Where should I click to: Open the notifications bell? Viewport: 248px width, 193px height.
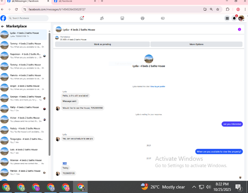[234, 18]
